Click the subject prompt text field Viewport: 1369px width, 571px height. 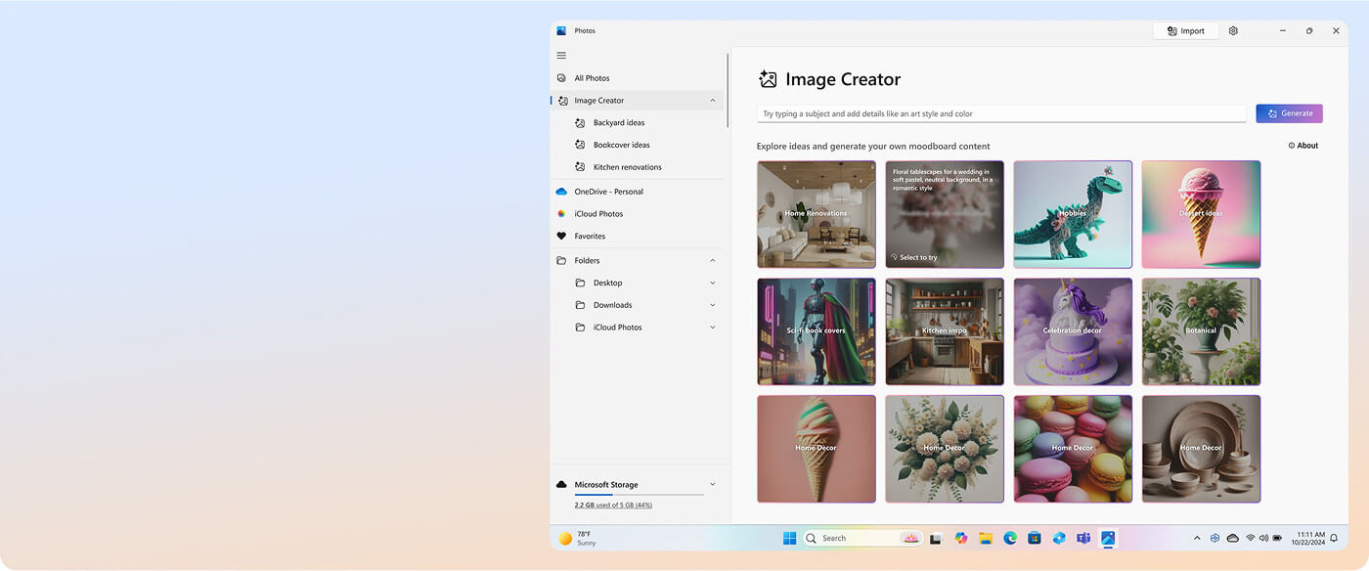[1001, 114]
